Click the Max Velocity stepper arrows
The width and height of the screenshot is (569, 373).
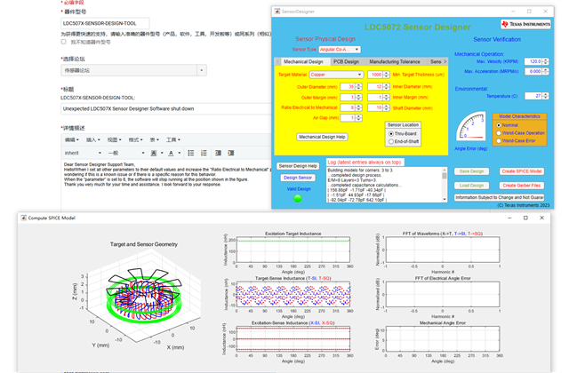pos(545,61)
